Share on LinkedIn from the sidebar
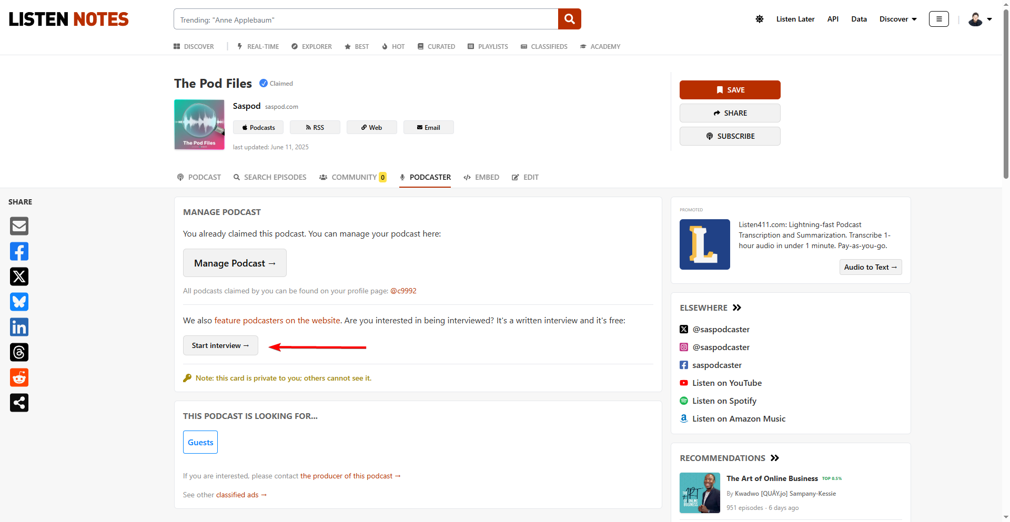 click(x=19, y=327)
